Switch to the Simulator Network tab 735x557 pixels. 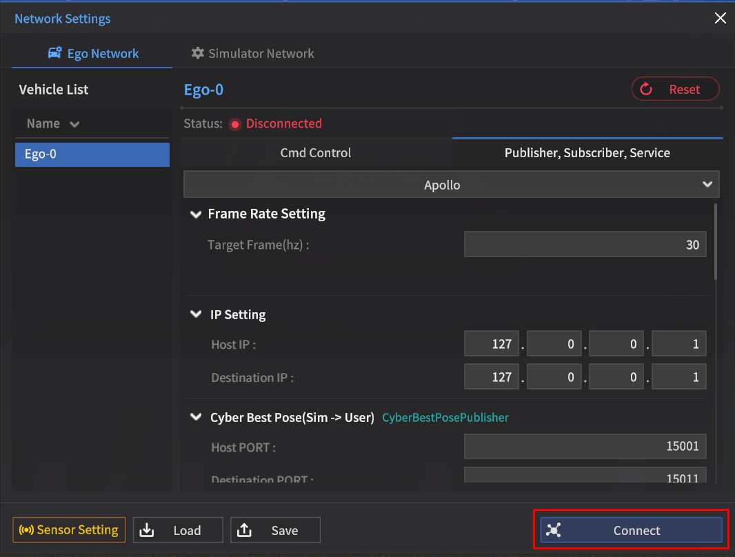click(252, 54)
